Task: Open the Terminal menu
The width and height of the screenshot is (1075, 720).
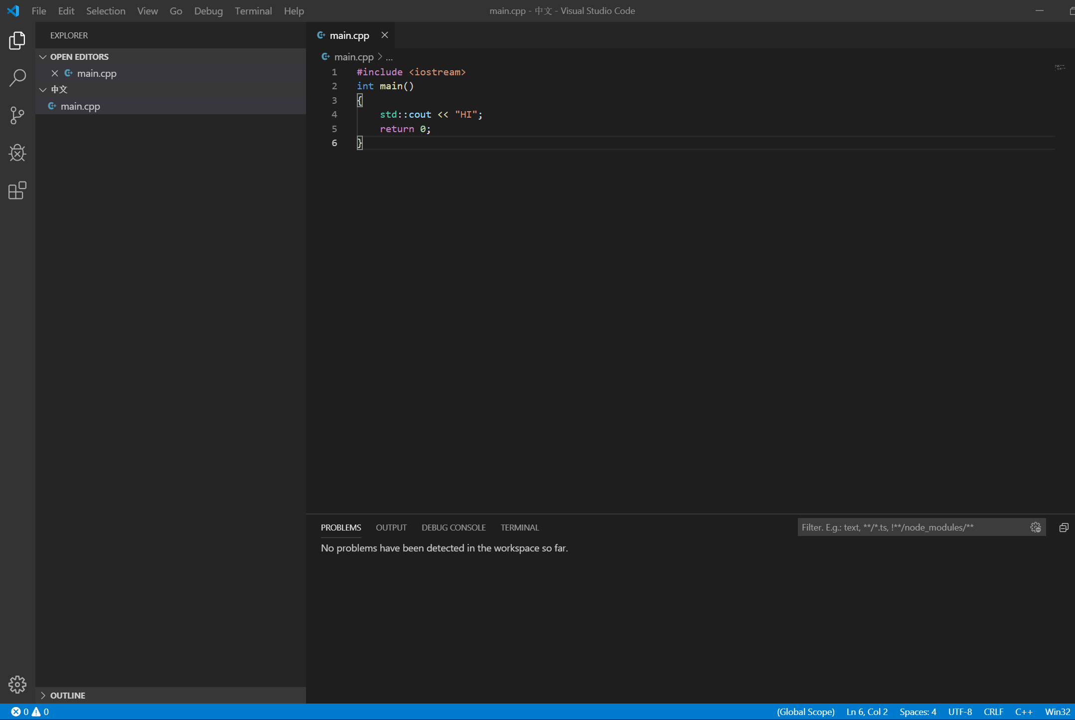Action: click(253, 10)
